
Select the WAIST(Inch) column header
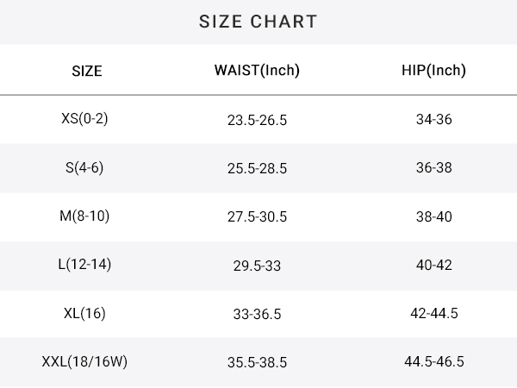[257, 71]
